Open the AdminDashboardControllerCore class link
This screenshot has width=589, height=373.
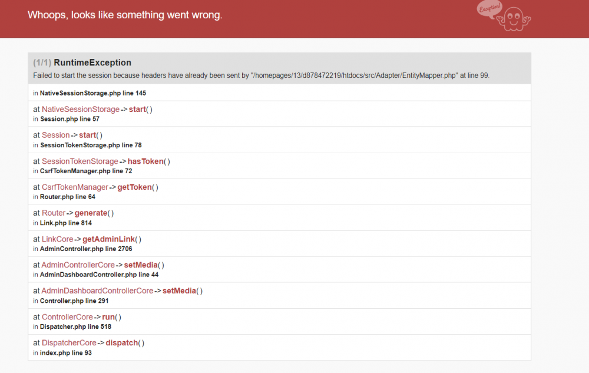[x=97, y=291]
